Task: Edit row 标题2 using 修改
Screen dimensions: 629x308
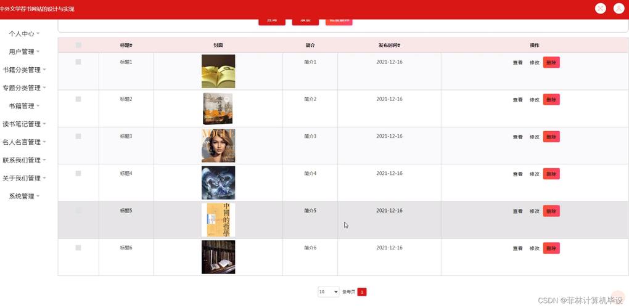Action: 534,100
